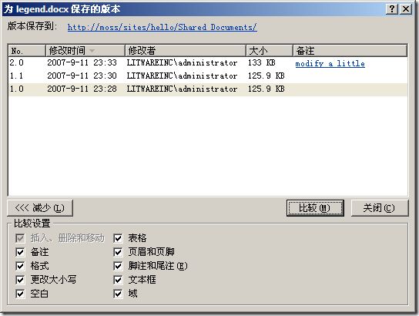Close the saved versions dialog
This screenshot has width=419, height=316.
coord(406,9)
